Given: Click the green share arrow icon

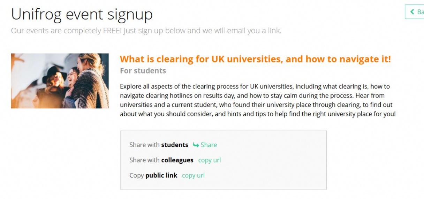Looking at the screenshot, I should click(196, 145).
